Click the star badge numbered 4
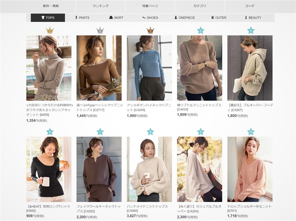 (x=201, y=30)
